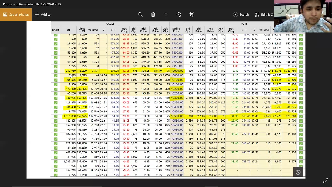Rotate the image

(x=179, y=15)
